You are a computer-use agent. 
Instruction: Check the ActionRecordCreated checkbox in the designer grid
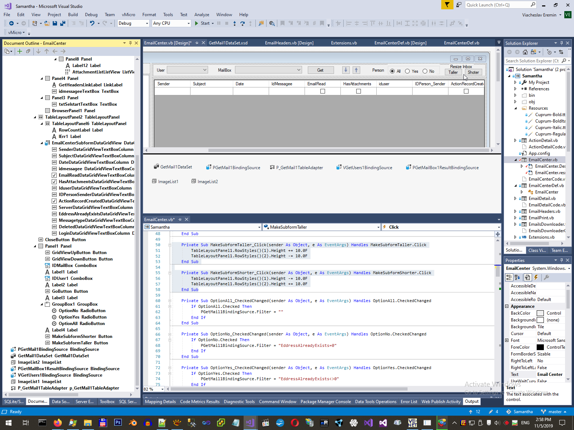(x=466, y=91)
